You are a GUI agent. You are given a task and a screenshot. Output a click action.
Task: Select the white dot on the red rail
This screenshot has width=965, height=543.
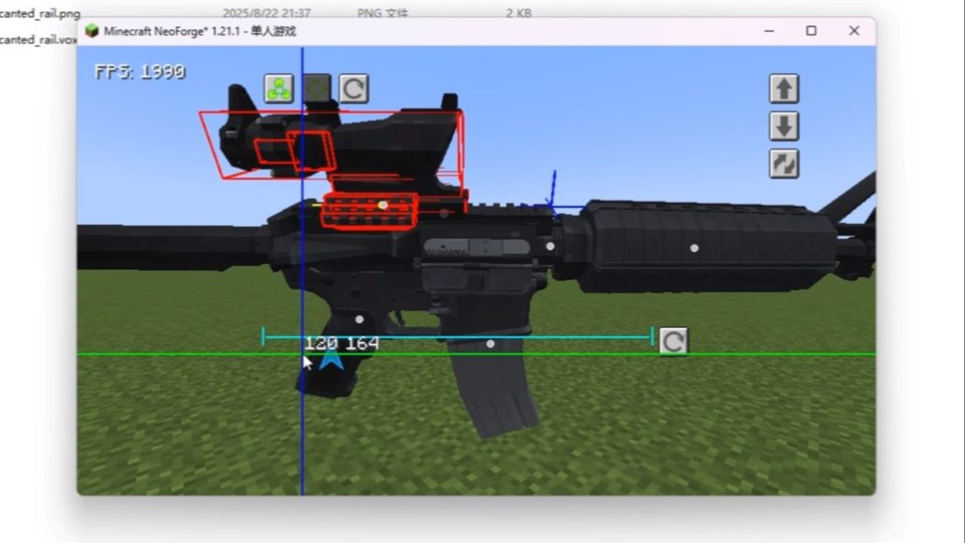(x=383, y=205)
